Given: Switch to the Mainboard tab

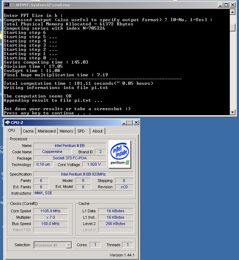Looking at the screenshot, I should click(x=47, y=131).
